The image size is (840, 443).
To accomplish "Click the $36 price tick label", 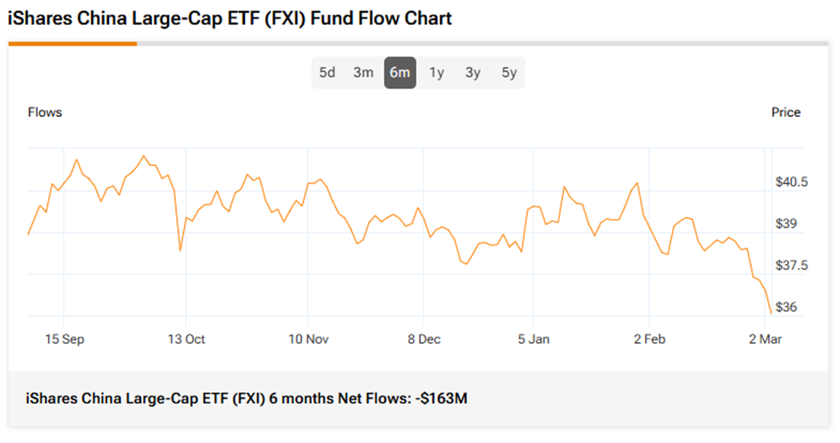I will (787, 307).
